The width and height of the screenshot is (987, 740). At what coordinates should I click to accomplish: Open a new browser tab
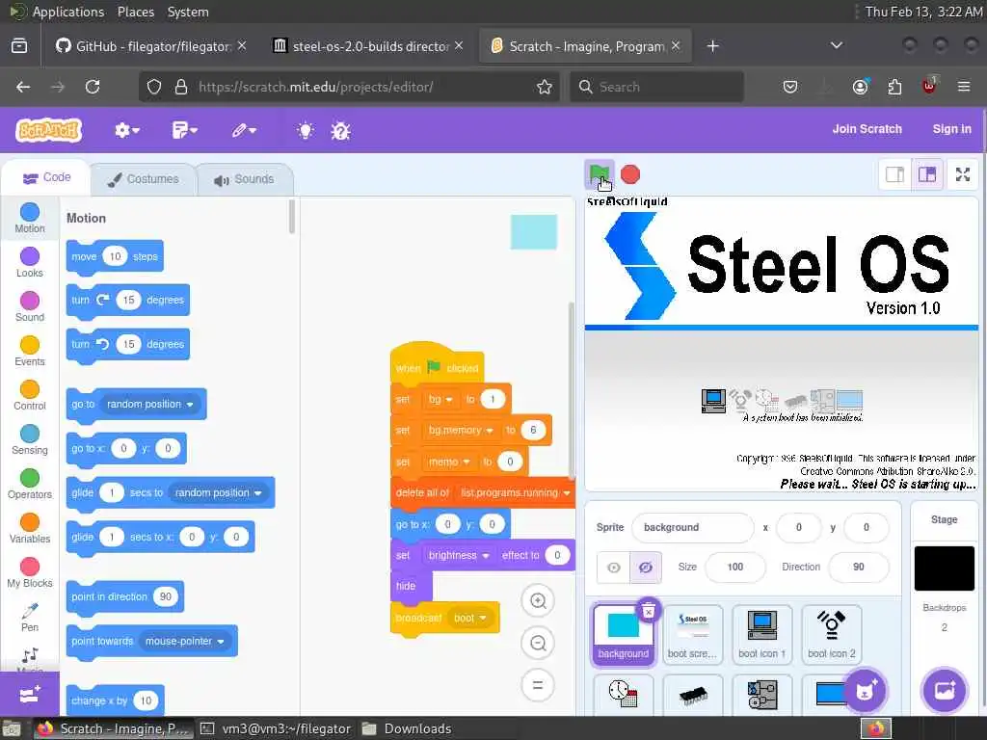(712, 46)
